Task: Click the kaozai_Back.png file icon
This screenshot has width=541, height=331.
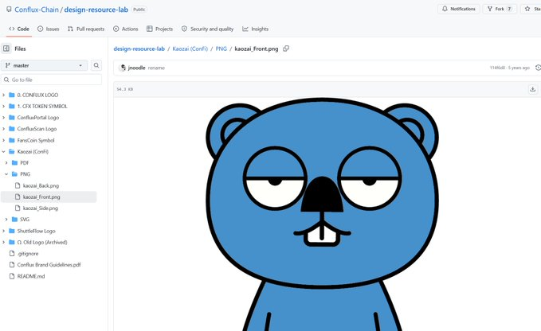Action: tap(18, 185)
